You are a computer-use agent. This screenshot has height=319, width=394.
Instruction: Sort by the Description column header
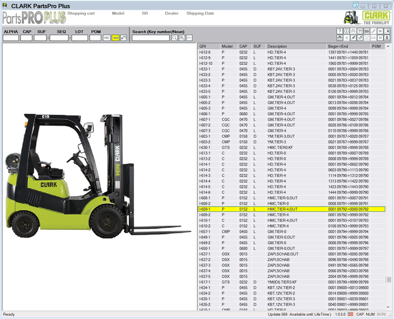click(296, 46)
